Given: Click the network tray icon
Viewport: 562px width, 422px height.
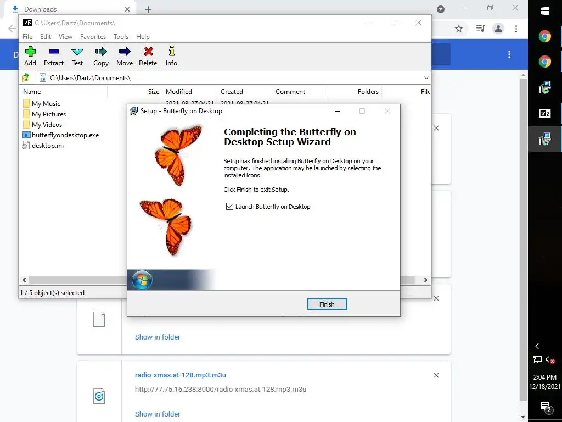Looking at the screenshot, I should [537, 359].
